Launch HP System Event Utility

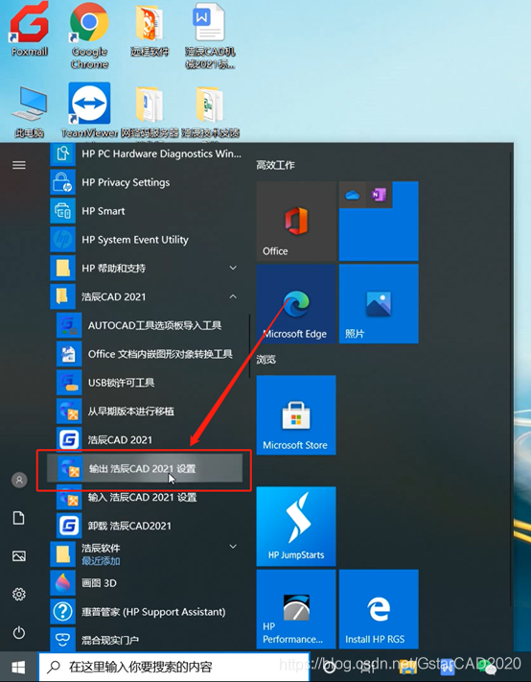point(148,240)
